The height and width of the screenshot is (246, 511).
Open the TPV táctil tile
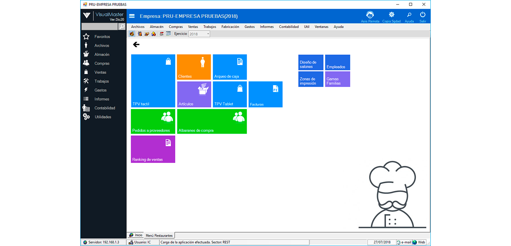[x=153, y=81]
